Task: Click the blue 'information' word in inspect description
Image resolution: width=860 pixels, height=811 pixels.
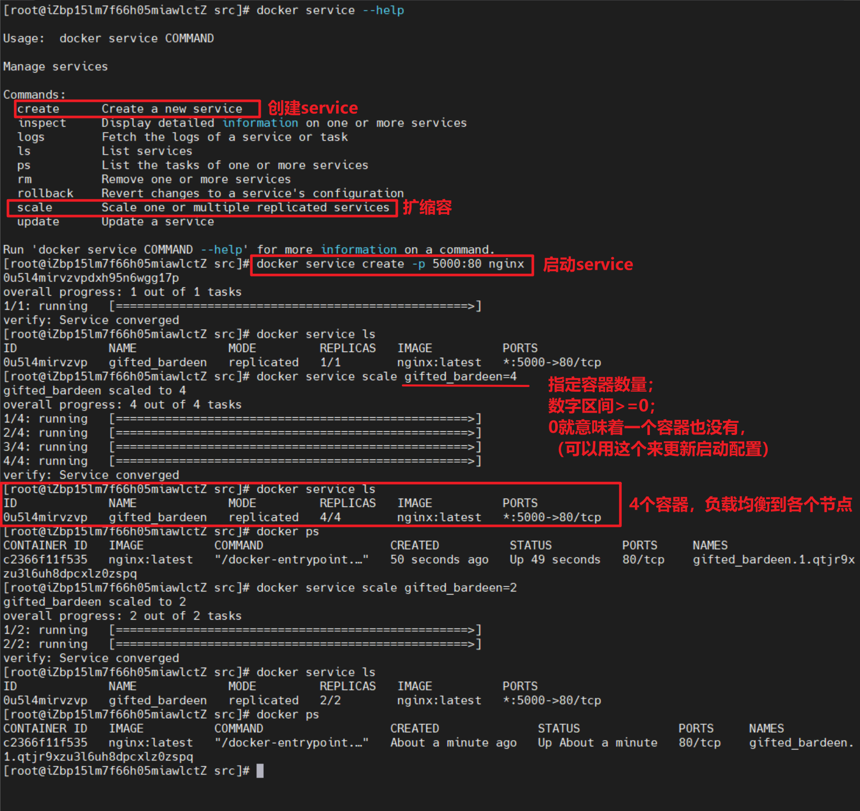Action: 260,123
